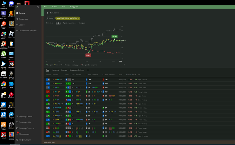
Task: Click the -9.42$ low marker on chart
Action: [x=88, y=55]
